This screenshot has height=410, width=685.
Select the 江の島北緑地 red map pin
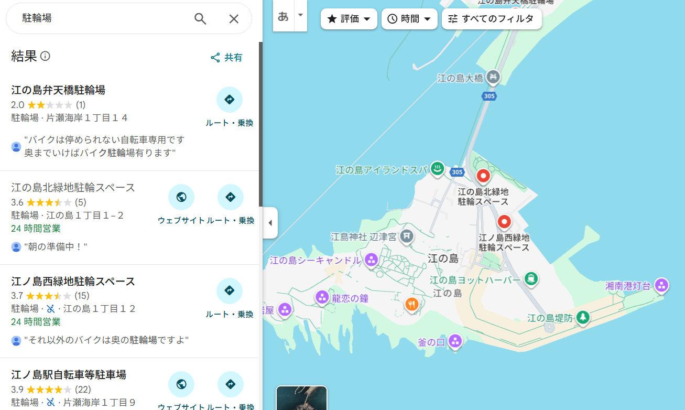pos(483,176)
